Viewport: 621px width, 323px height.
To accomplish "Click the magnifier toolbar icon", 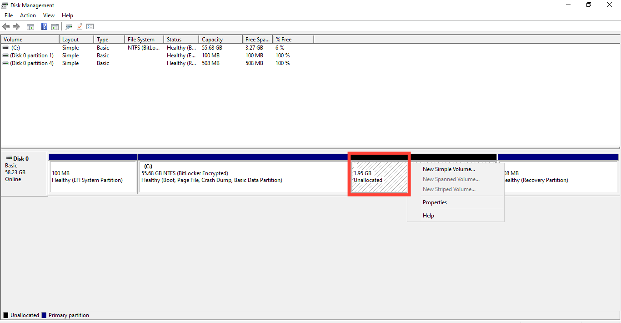I will pos(69,26).
